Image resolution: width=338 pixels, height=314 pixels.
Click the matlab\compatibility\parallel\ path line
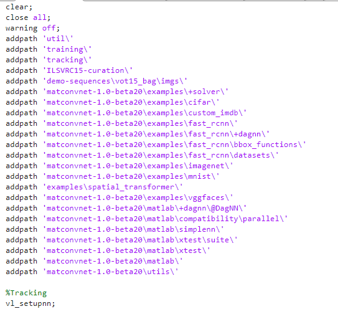pyautogui.click(x=146, y=219)
